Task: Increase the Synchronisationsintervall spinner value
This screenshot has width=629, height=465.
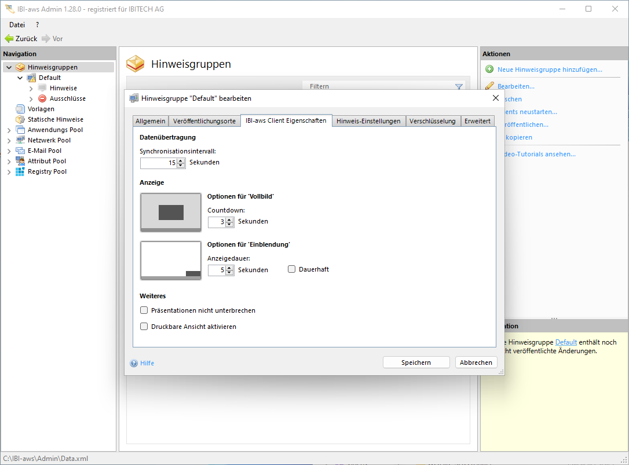Action: coord(181,160)
